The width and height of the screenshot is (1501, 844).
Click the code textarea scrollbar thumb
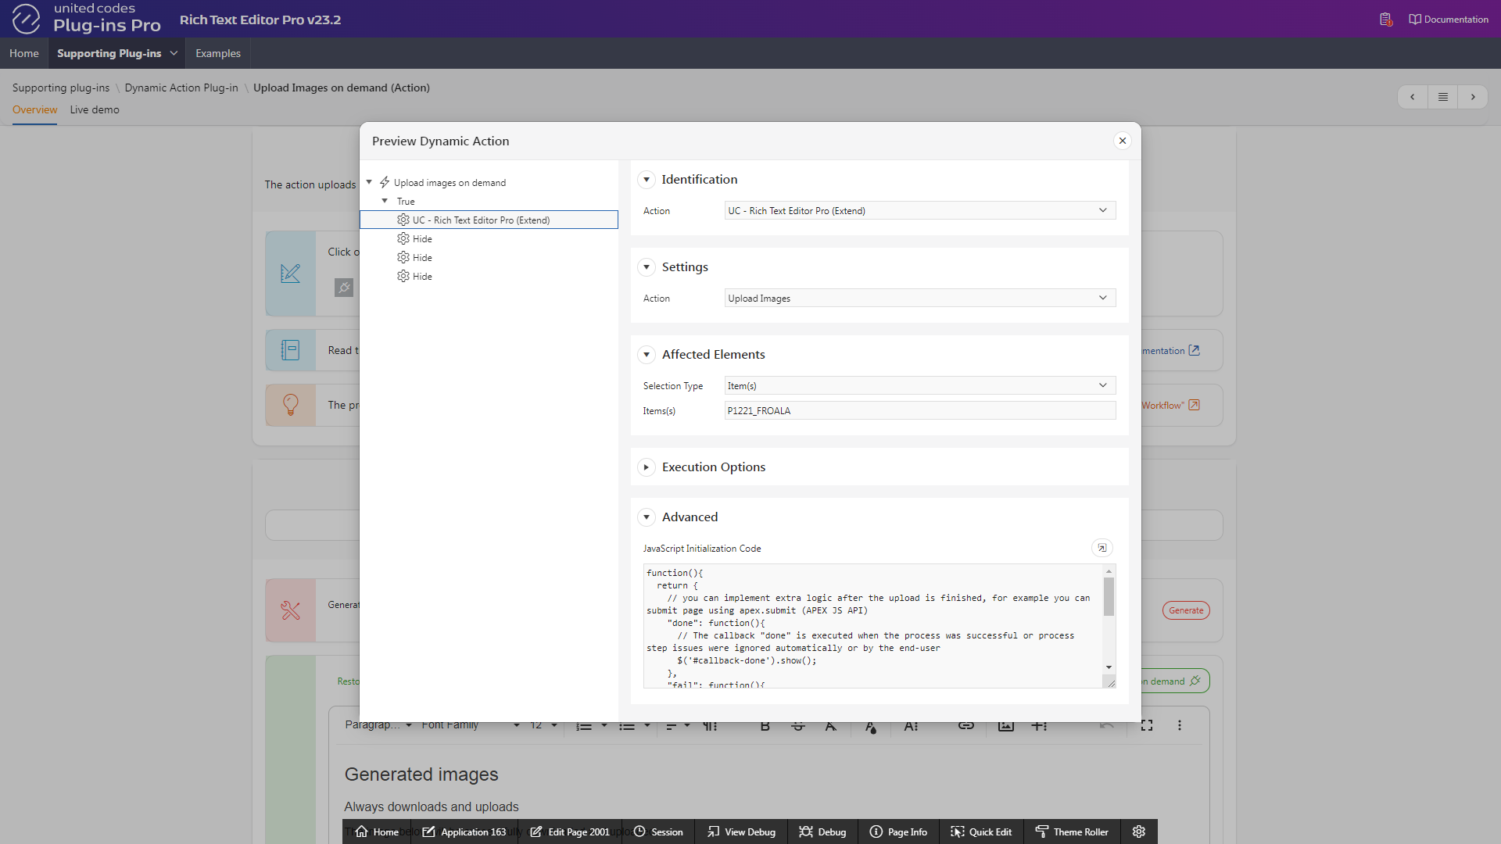pos(1109,597)
